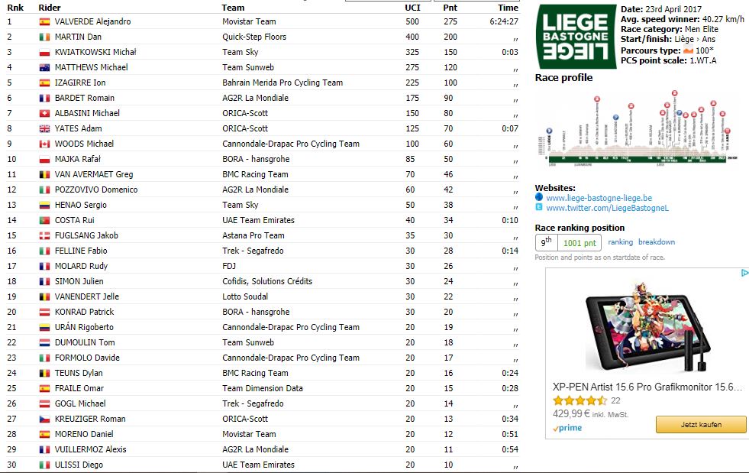This screenshot has width=749, height=473.
Task: Click the Polish flag beside MAJKA Rafał
Action: click(44, 159)
